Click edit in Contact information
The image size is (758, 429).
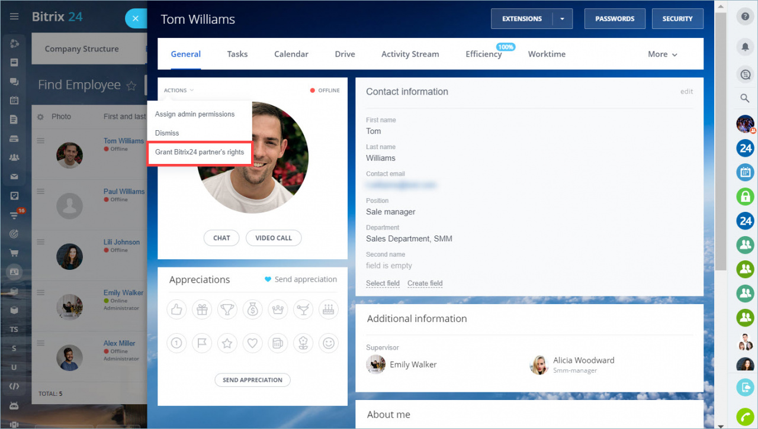tap(686, 92)
